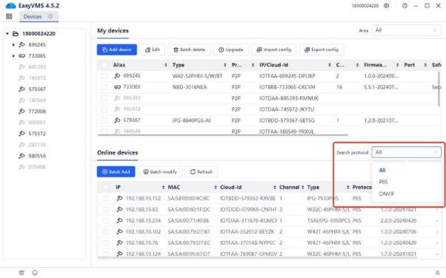Check the 192.168.19.152 row checkbox

pyautogui.click(x=105, y=198)
